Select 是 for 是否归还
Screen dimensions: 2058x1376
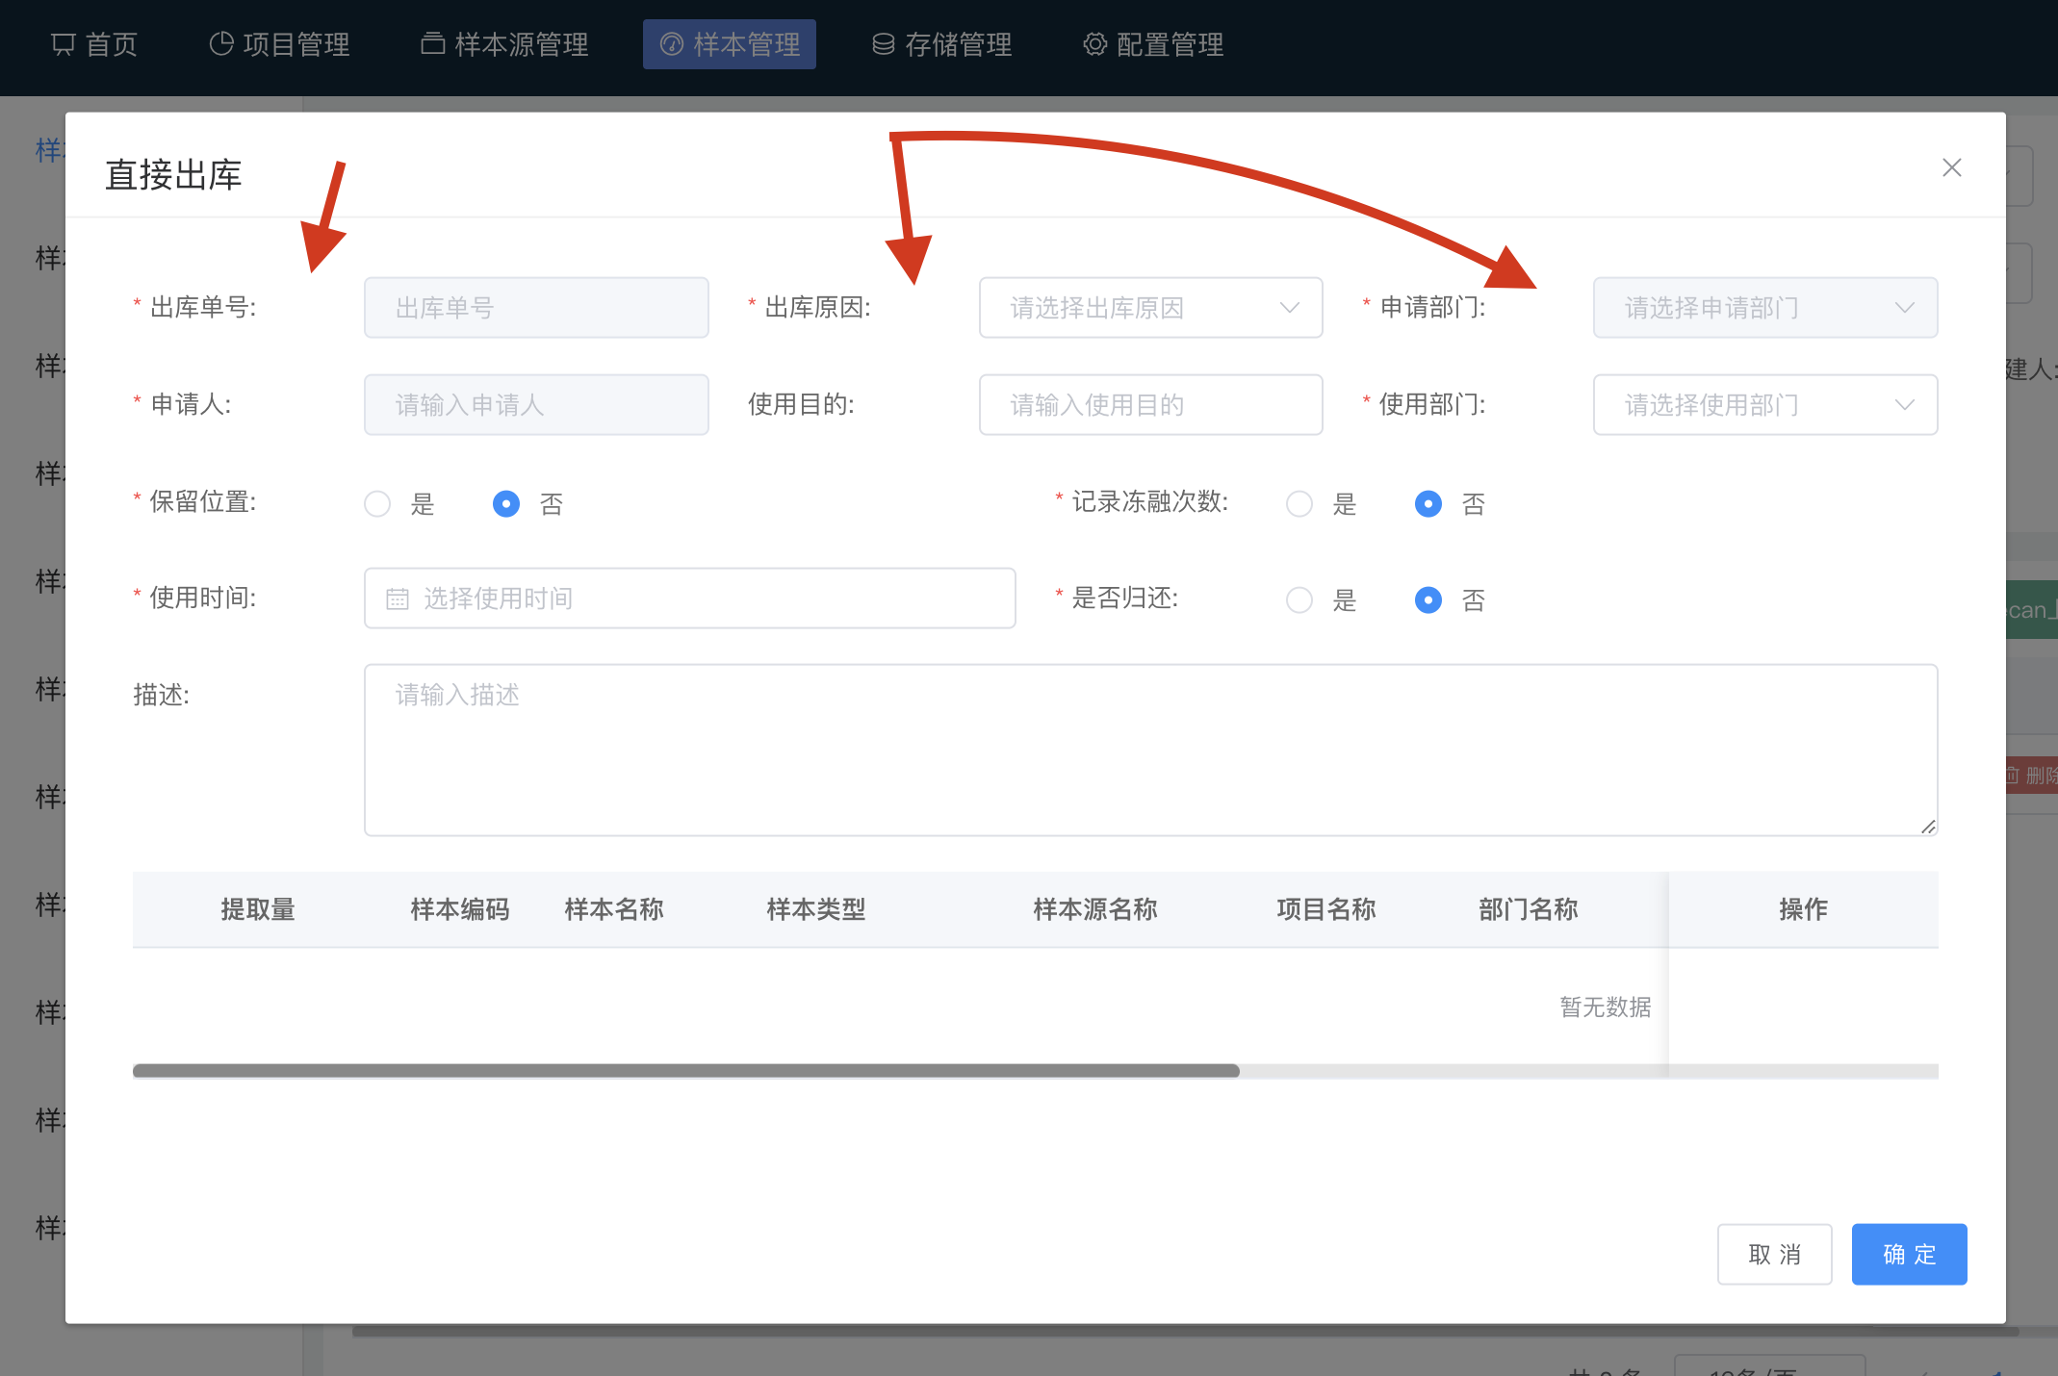coord(1299,599)
